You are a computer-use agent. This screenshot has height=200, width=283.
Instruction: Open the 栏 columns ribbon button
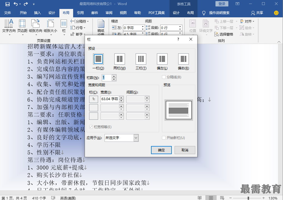coord(64,27)
